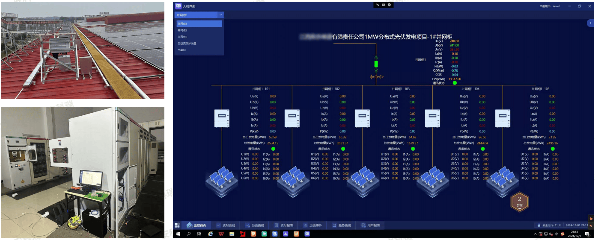Screen dimensions: 595x240
Task: Click the green 通讯状态 indicator for inverter 102
Action: tap(343, 149)
